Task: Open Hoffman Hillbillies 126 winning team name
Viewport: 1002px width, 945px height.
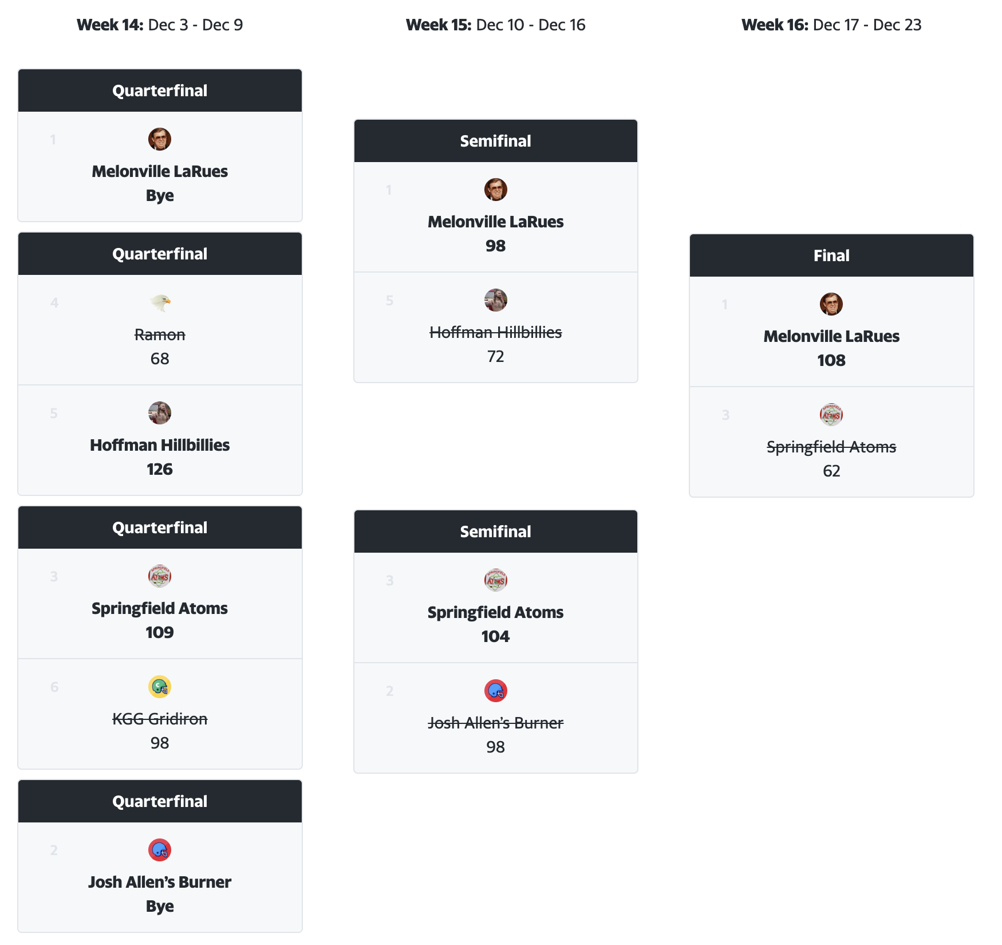Action: pyautogui.click(x=160, y=445)
